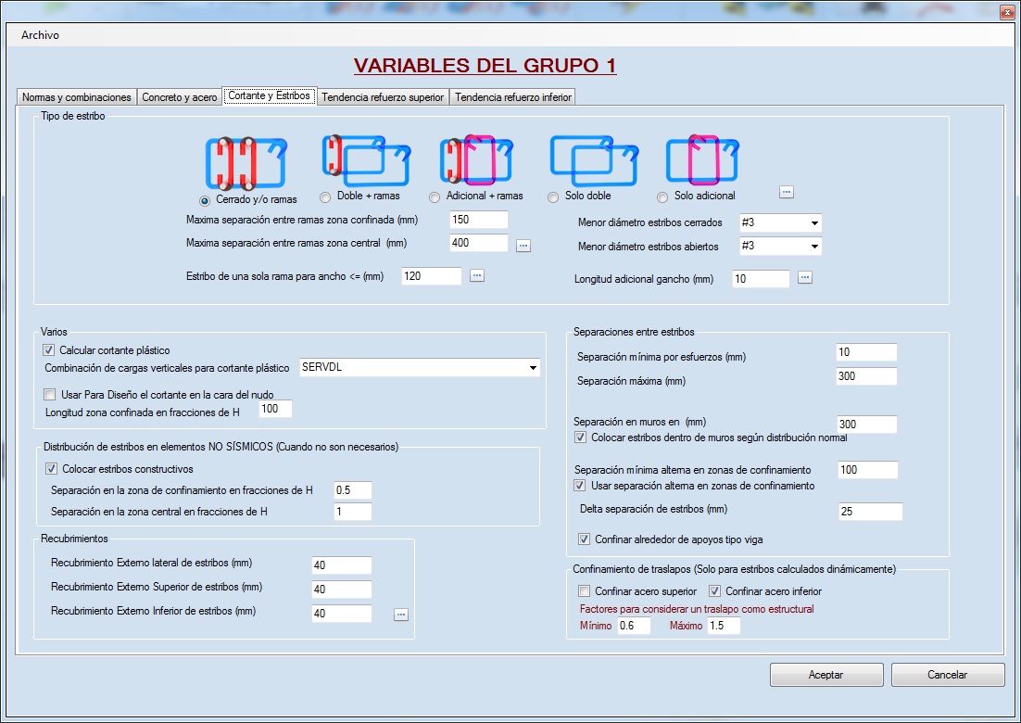Click the Delta separación de estribos field
The height and width of the screenshot is (723, 1021).
(x=870, y=512)
